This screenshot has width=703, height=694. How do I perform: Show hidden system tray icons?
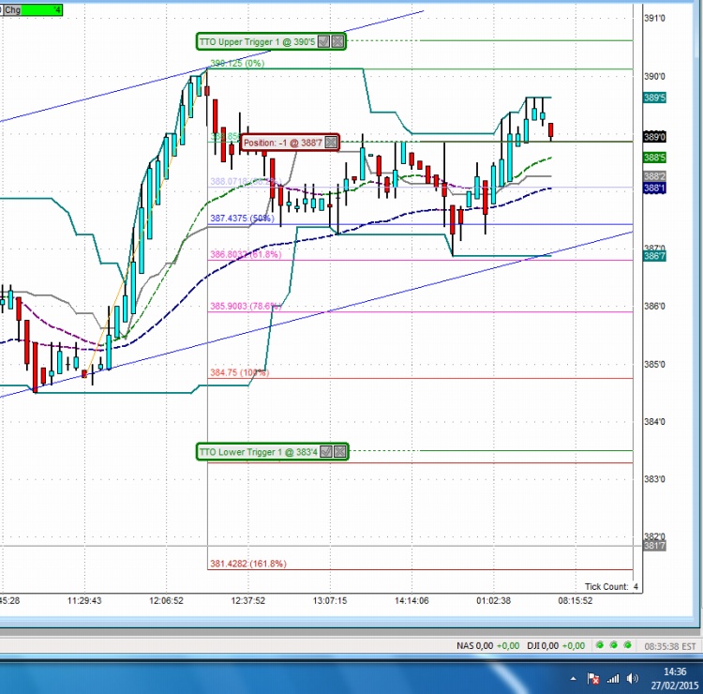point(573,679)
